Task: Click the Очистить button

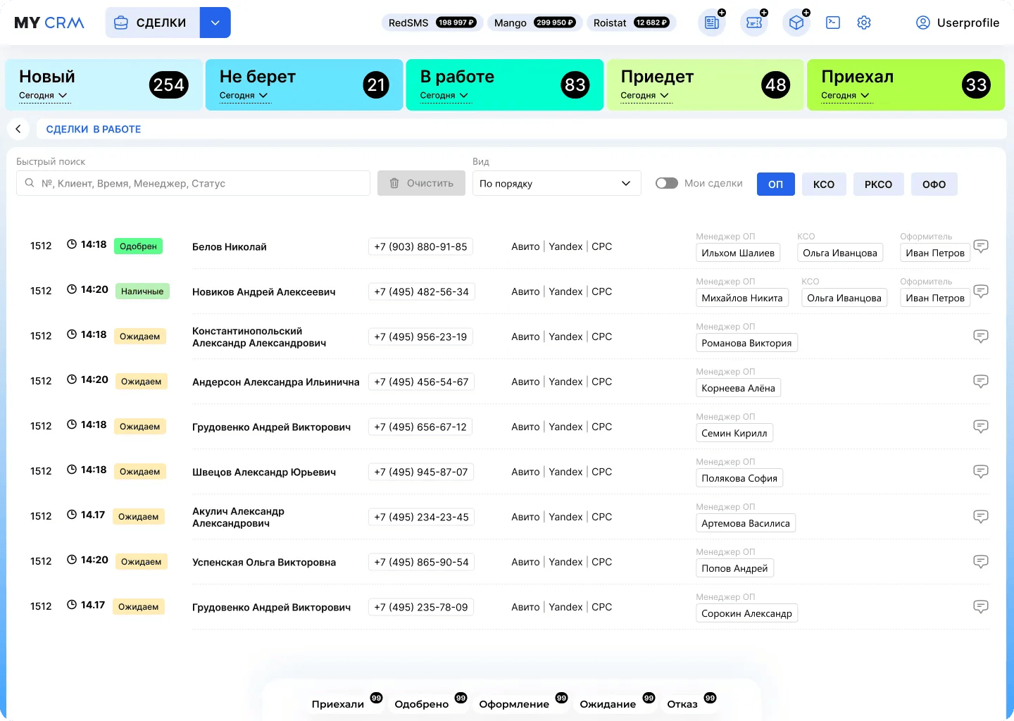Action: (x=421, y=183)
